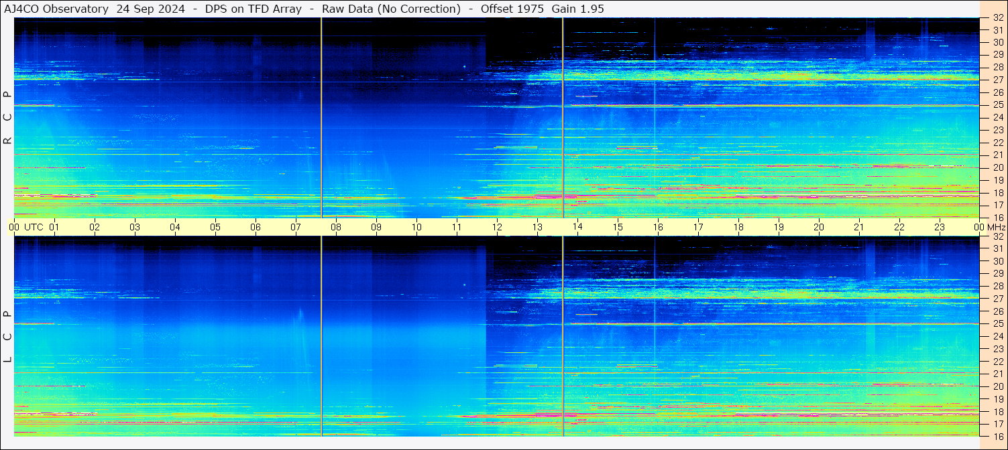Select the 11 hour mark on time axis

coord(457,227)
